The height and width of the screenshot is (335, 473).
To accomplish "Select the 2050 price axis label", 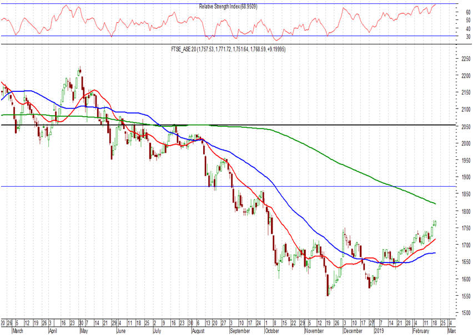I will click(x=466, y=127).
